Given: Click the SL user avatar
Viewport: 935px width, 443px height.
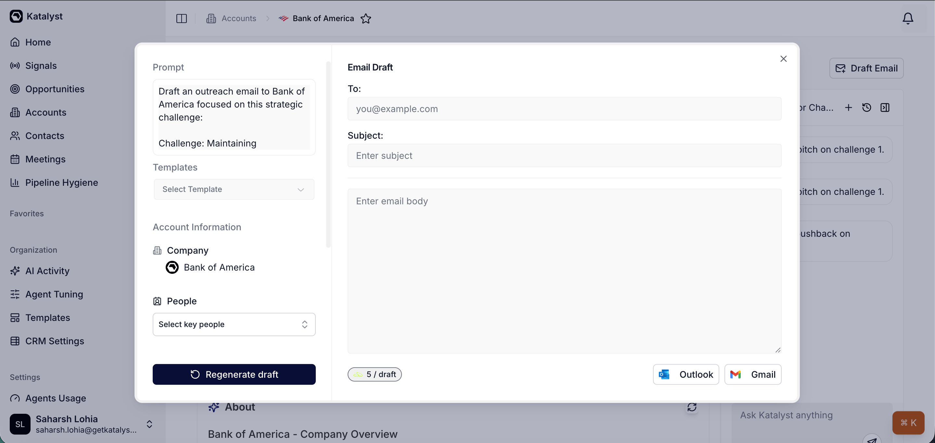Looking at the screenshot, I should tap(20, 424).
